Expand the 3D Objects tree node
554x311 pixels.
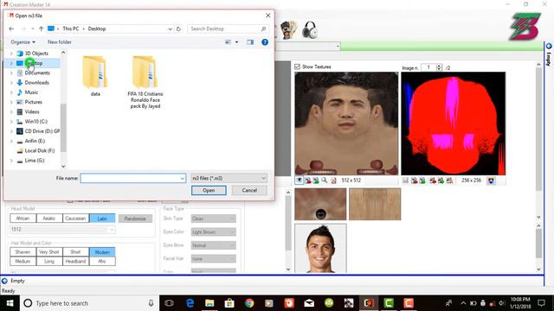(11, 54)
